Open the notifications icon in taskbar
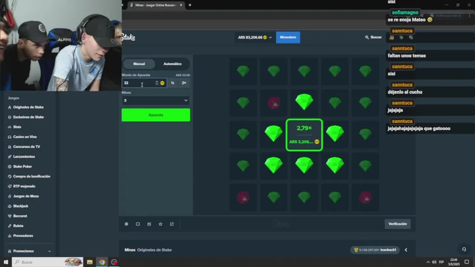The width and height of the screenshot is (475, 267). (x=467, y=262)
